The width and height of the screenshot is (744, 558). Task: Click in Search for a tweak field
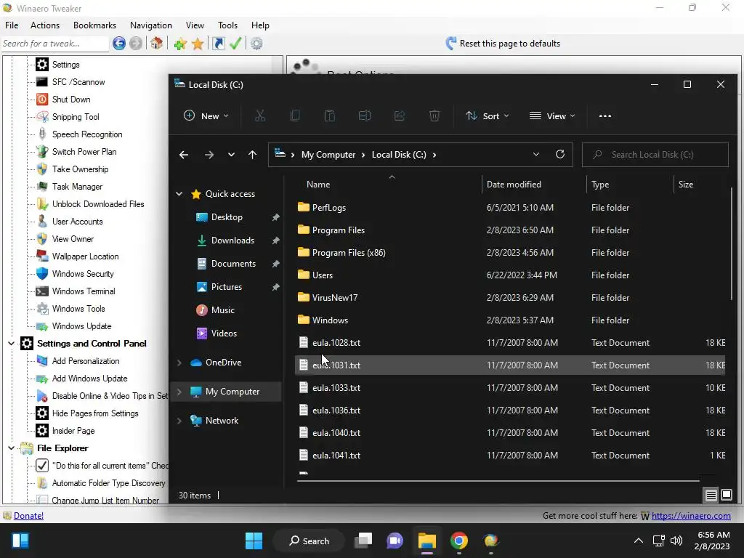click(x=55, y=44)
